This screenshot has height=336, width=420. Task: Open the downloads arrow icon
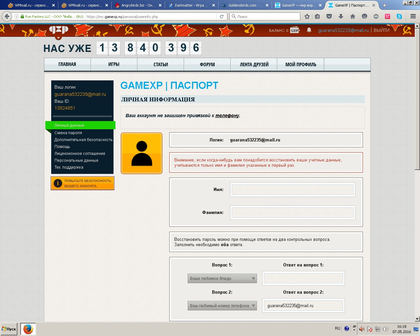tap(341, 16)
